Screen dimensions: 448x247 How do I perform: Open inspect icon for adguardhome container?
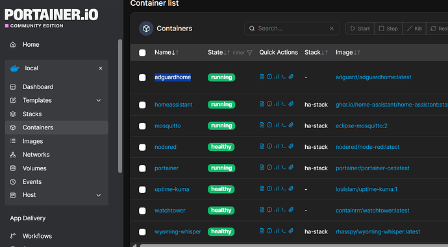coord(269,77)
